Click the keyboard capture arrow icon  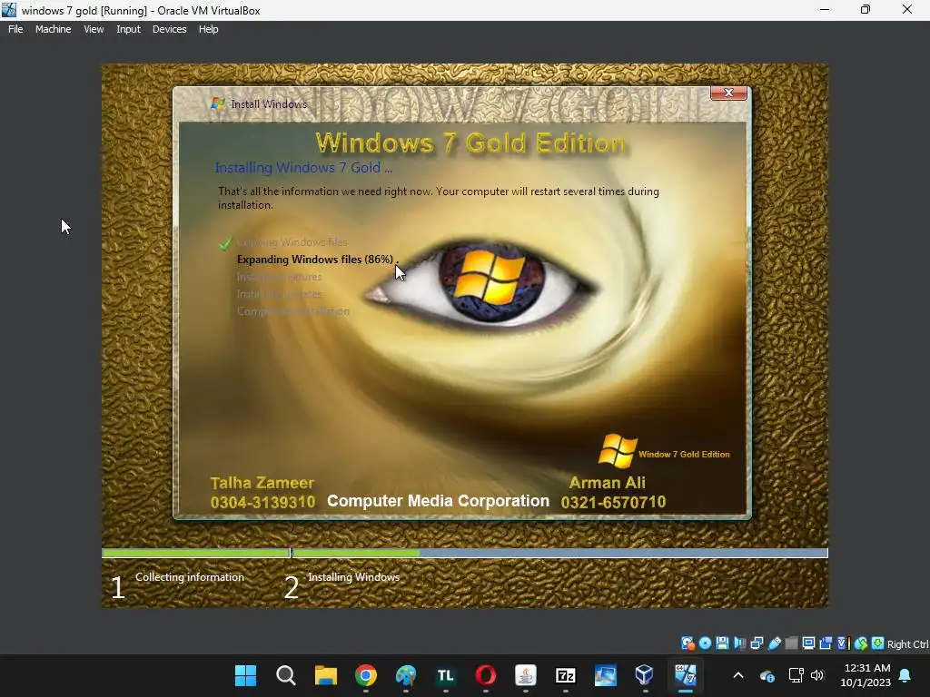pos(878,643)
